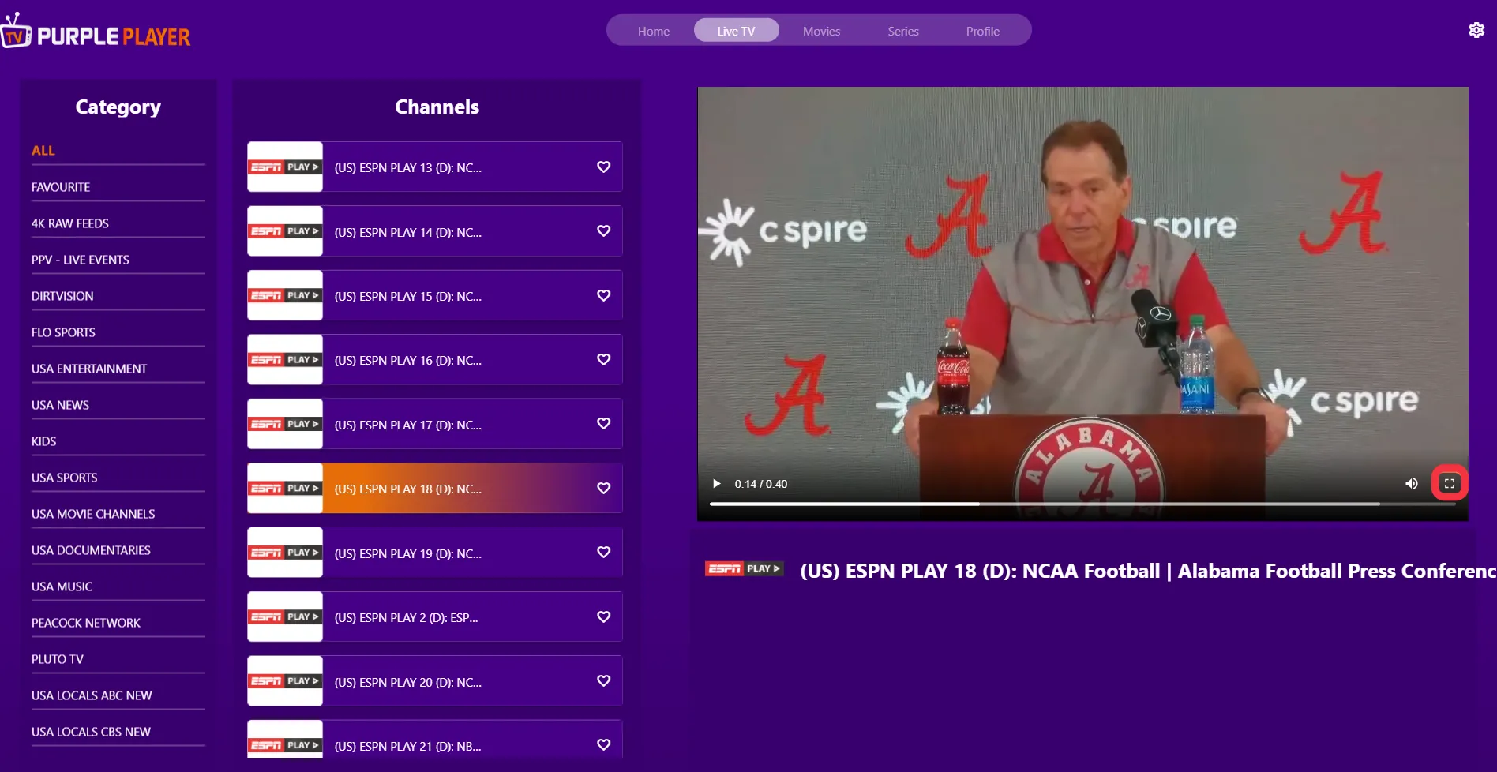The image size is (1497, 772).
Task: Go to the Home tab
Action: 654,31
